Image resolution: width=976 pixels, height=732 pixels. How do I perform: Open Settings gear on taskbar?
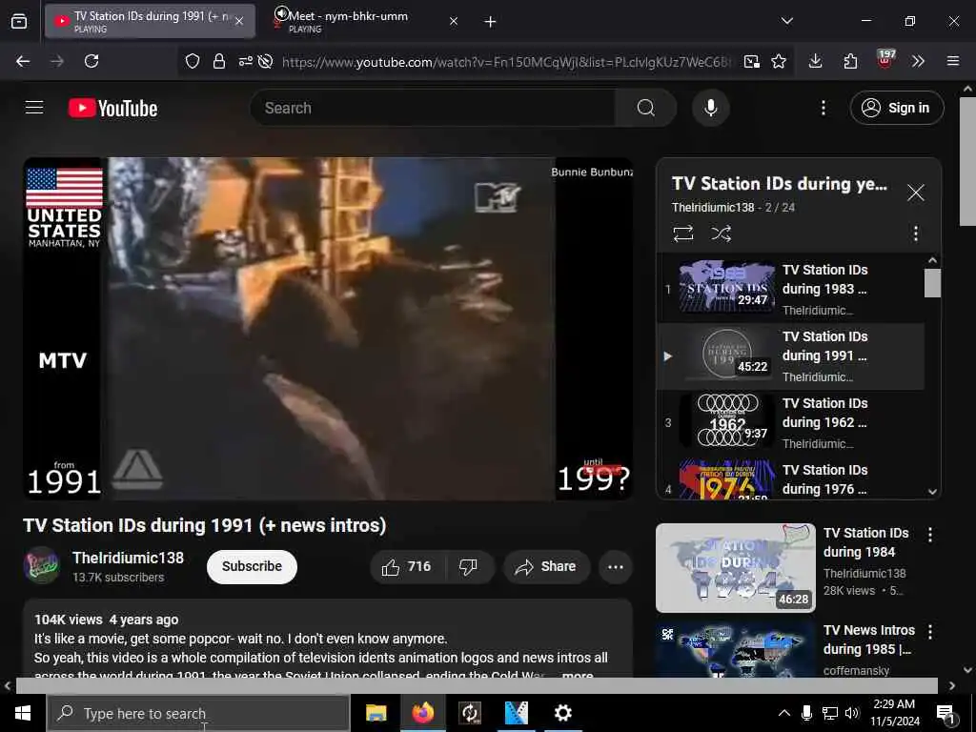pyautogui.click(x=562, y=713)
